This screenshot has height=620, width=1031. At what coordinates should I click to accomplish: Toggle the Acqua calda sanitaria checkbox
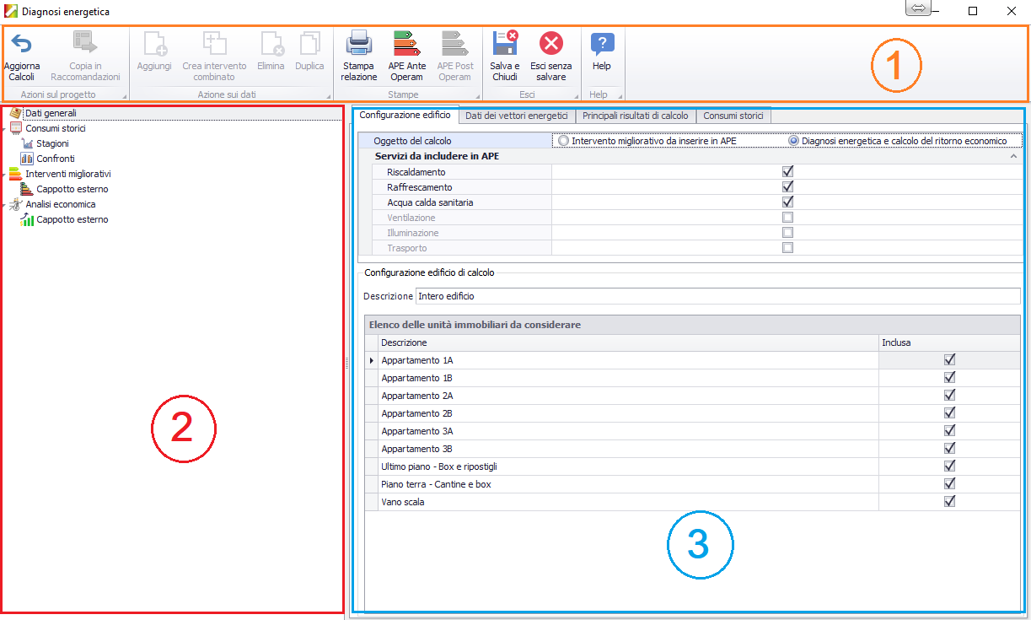(x=788, y=202)
